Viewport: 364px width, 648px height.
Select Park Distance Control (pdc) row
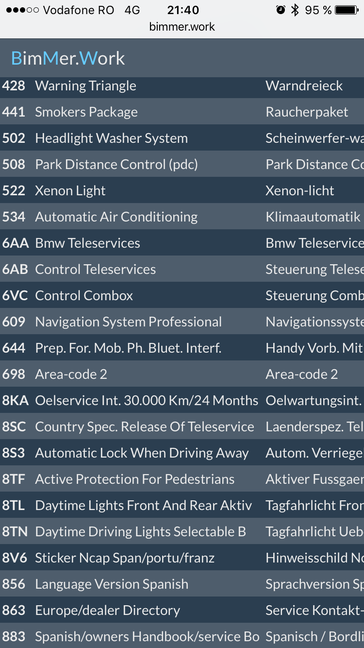click(x=182, y=164)
